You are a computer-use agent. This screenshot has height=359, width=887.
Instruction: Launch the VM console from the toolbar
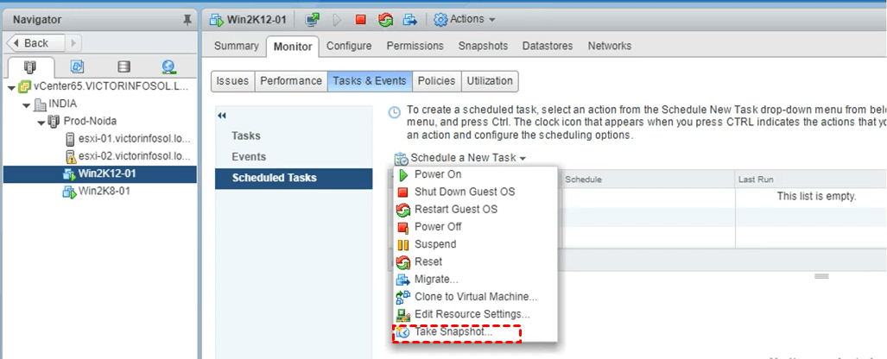point(312,20)
